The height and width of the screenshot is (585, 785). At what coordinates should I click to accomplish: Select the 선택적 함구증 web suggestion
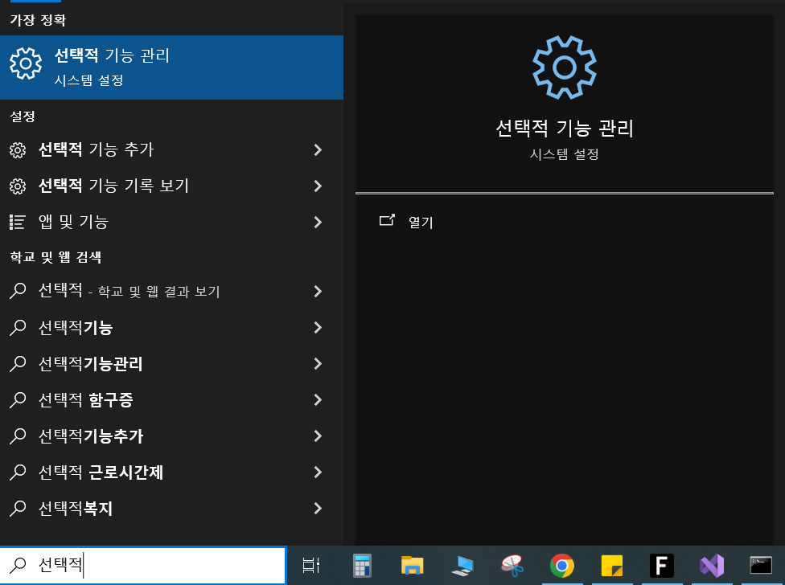pyautogui.click(x=171, y=399)
